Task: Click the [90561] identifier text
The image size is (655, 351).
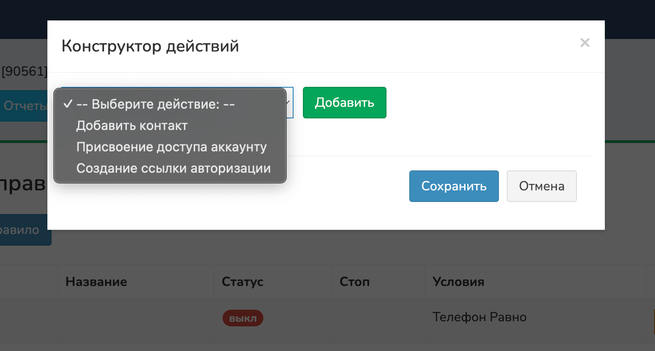Action: click(x=24, y=71)
